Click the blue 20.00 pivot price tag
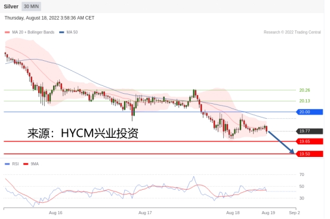The height and width of the screenshot is (219, 330). 310,112
